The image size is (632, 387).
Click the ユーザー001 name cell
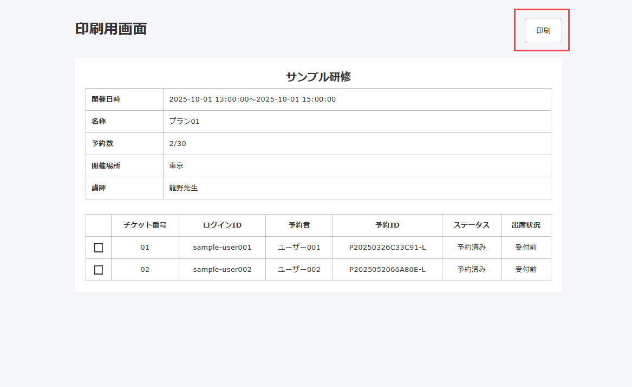pos(299,248)
